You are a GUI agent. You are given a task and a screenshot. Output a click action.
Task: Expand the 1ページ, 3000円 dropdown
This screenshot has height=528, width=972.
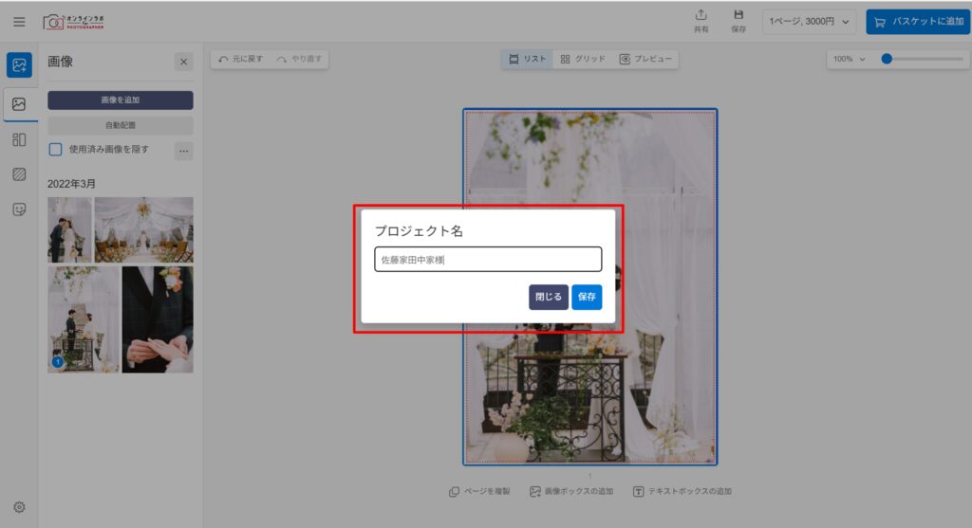810,22
